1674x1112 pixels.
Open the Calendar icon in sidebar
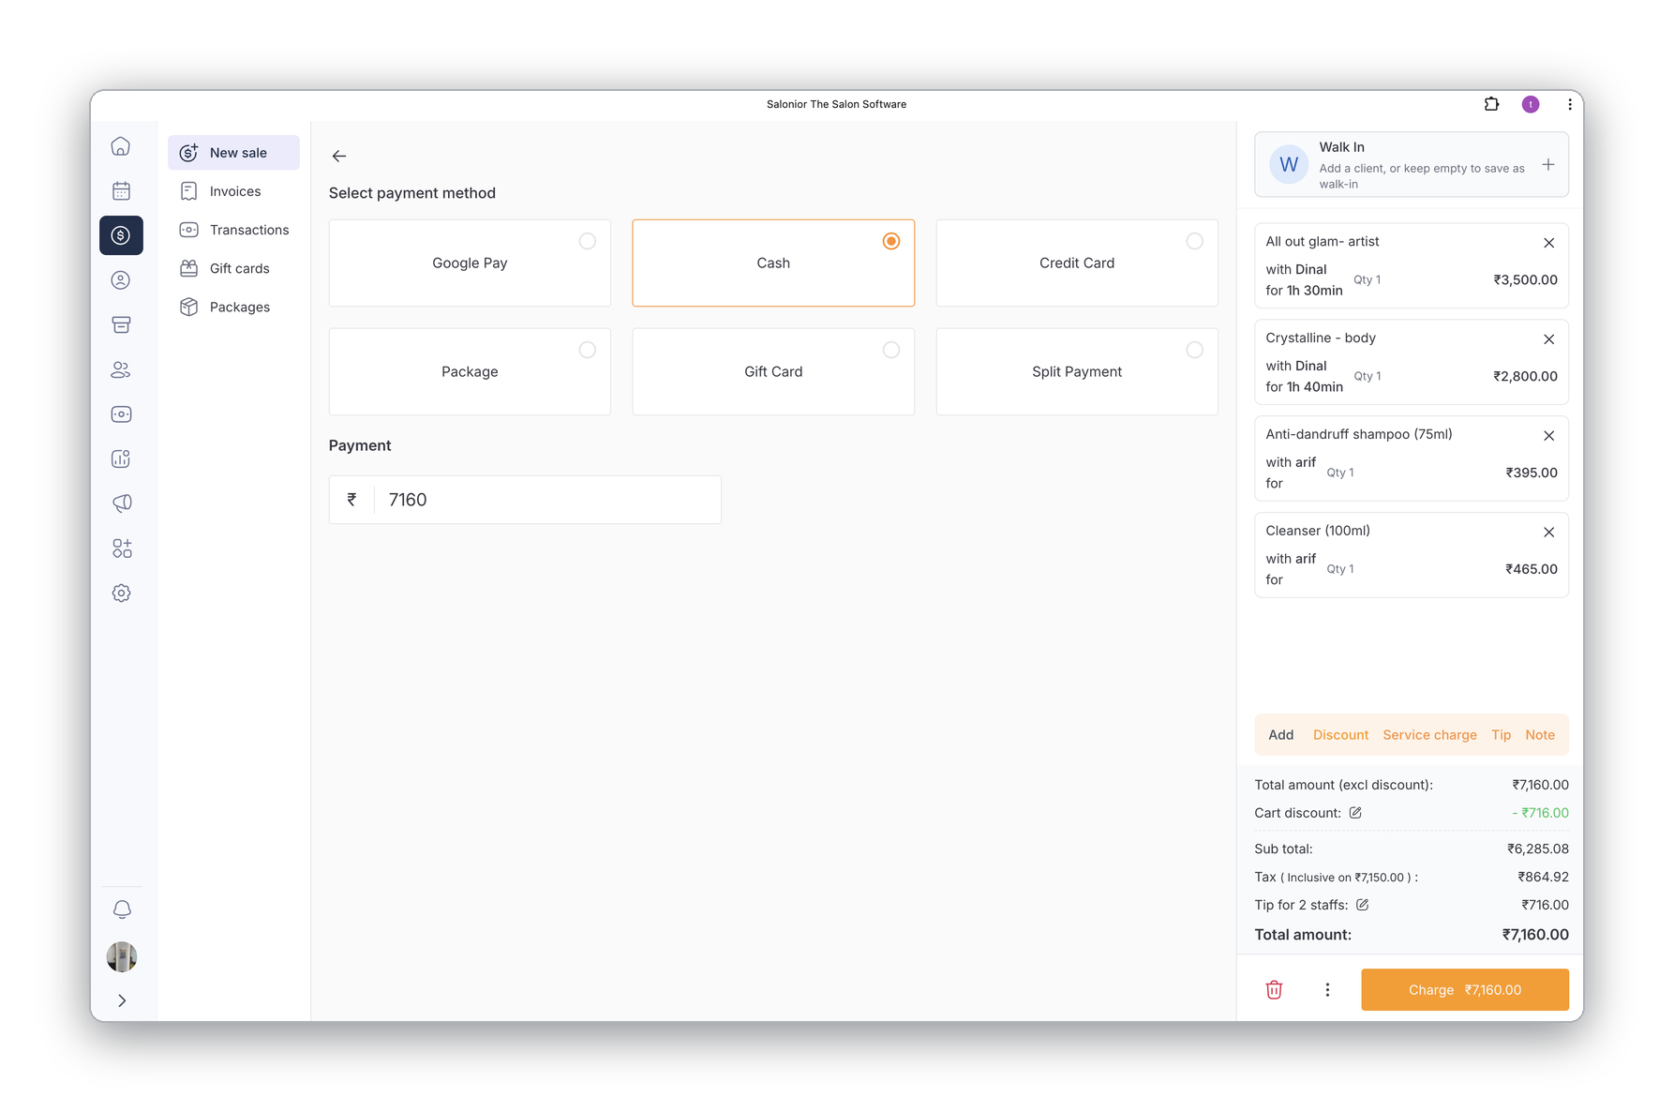pos(121,190)
